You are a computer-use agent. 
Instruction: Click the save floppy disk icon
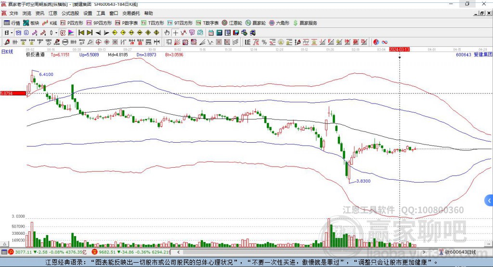(x=236, y=33)
